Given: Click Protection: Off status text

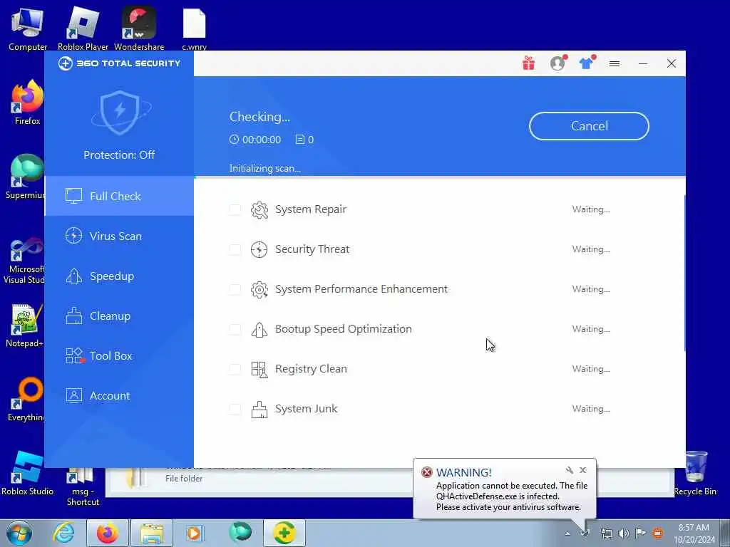Looking at the screenshot, I should 119,155.
